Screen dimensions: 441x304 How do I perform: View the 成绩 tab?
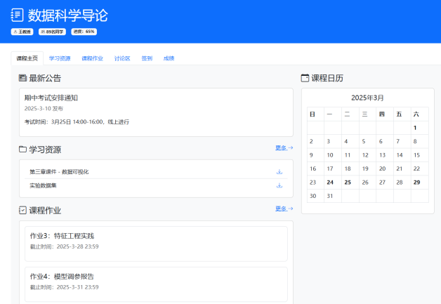[x=169, y=58]
